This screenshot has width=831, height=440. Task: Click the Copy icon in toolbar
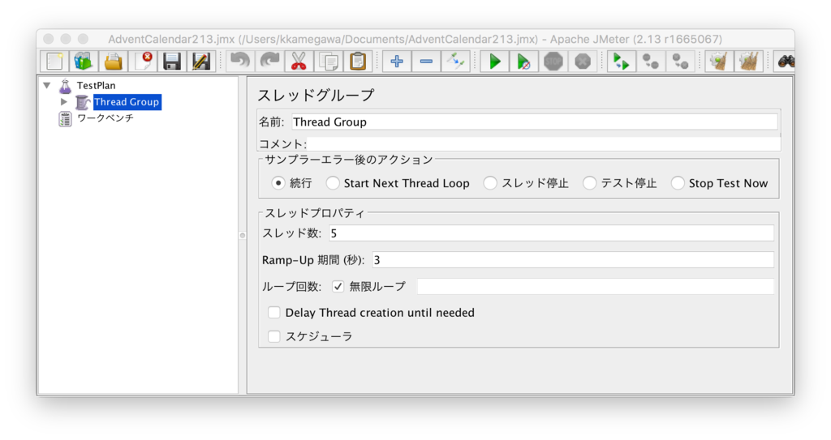coord(329,62)
